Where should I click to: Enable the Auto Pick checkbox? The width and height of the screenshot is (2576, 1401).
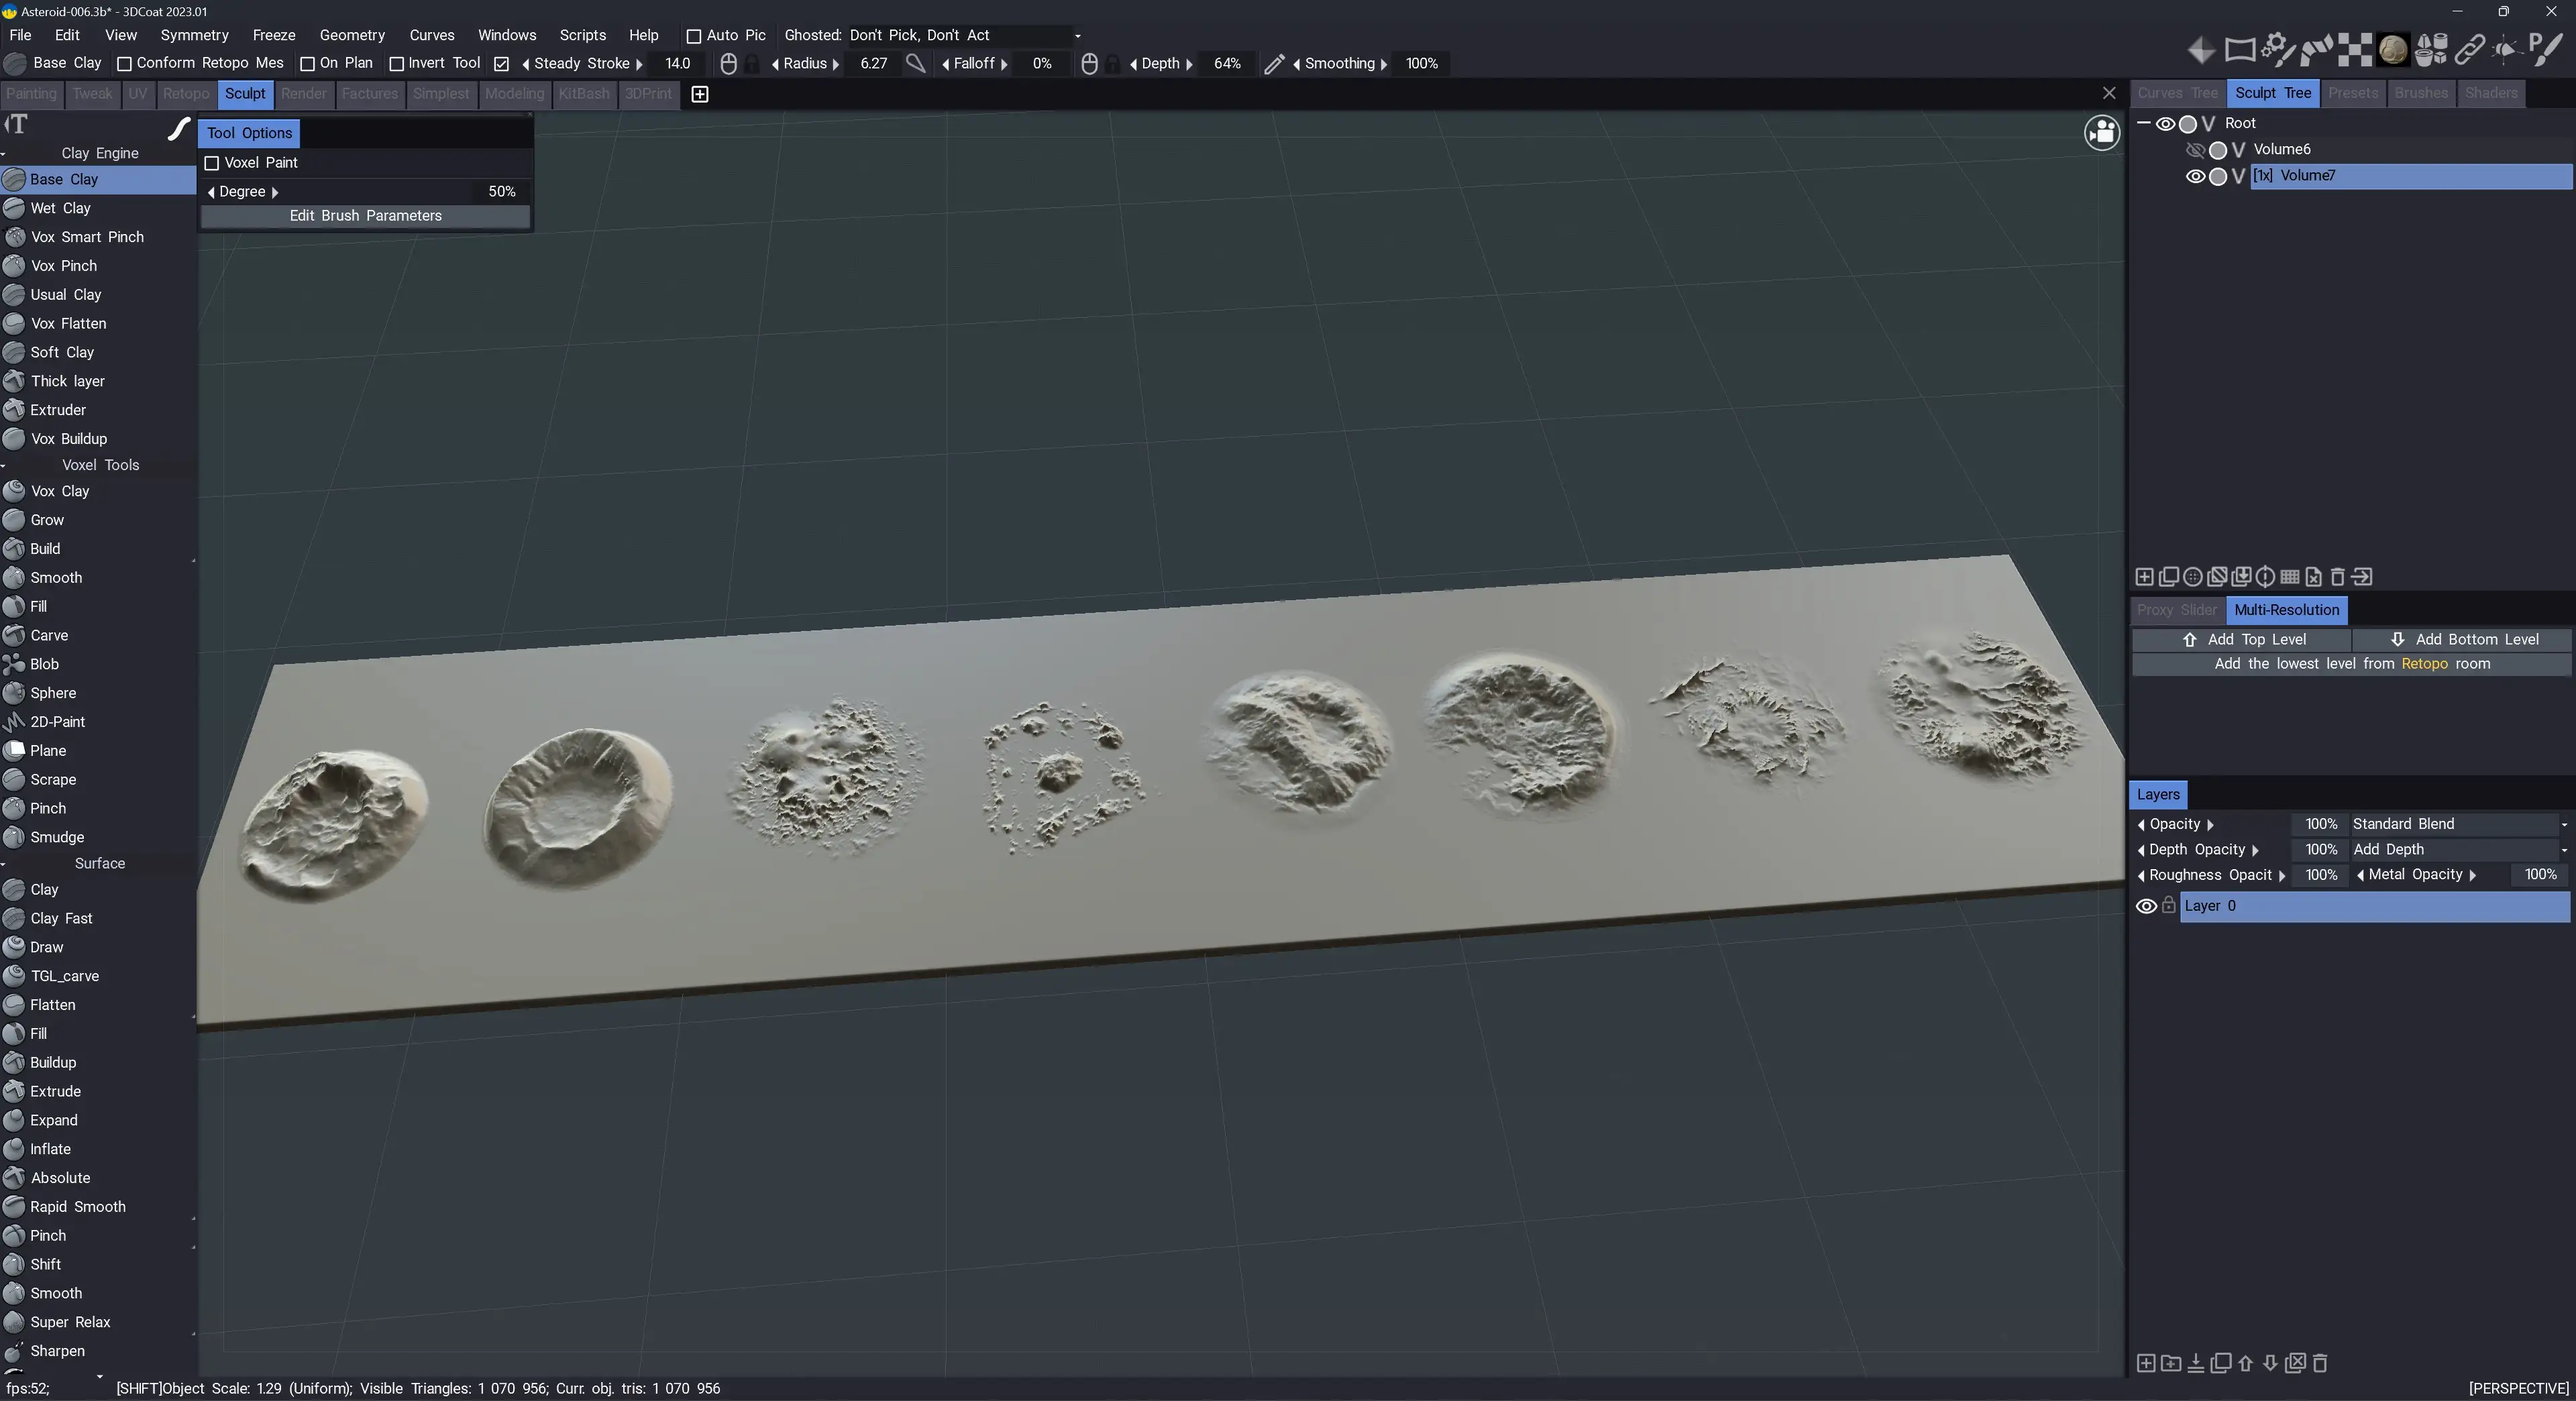694,36
